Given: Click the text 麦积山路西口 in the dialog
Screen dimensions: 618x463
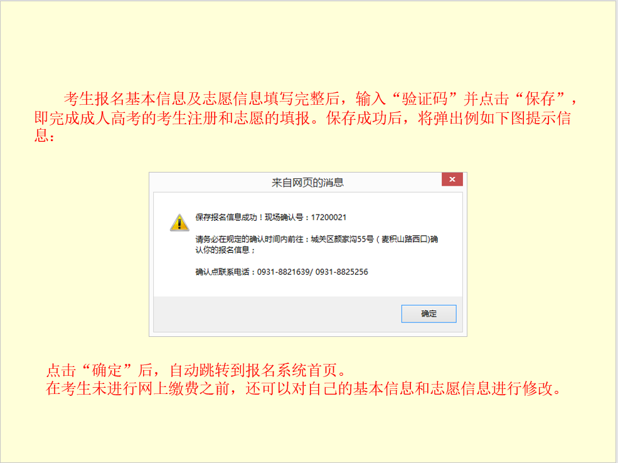Looking at the screenshot, I should point(405,239).
